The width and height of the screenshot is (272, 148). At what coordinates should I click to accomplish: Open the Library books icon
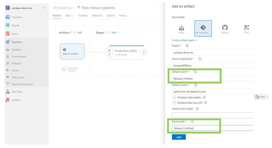click(8, 70)
